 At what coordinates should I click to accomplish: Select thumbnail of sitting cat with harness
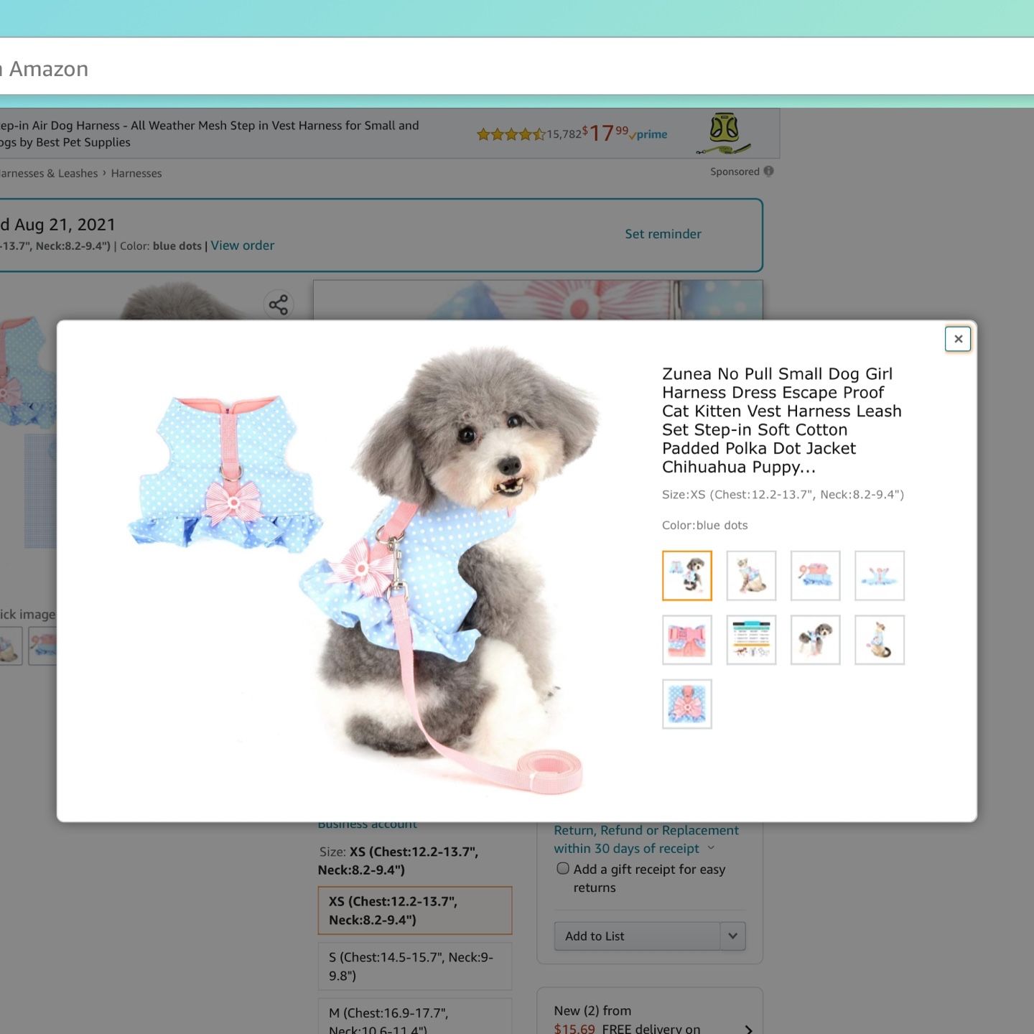[x=880, y=640]
